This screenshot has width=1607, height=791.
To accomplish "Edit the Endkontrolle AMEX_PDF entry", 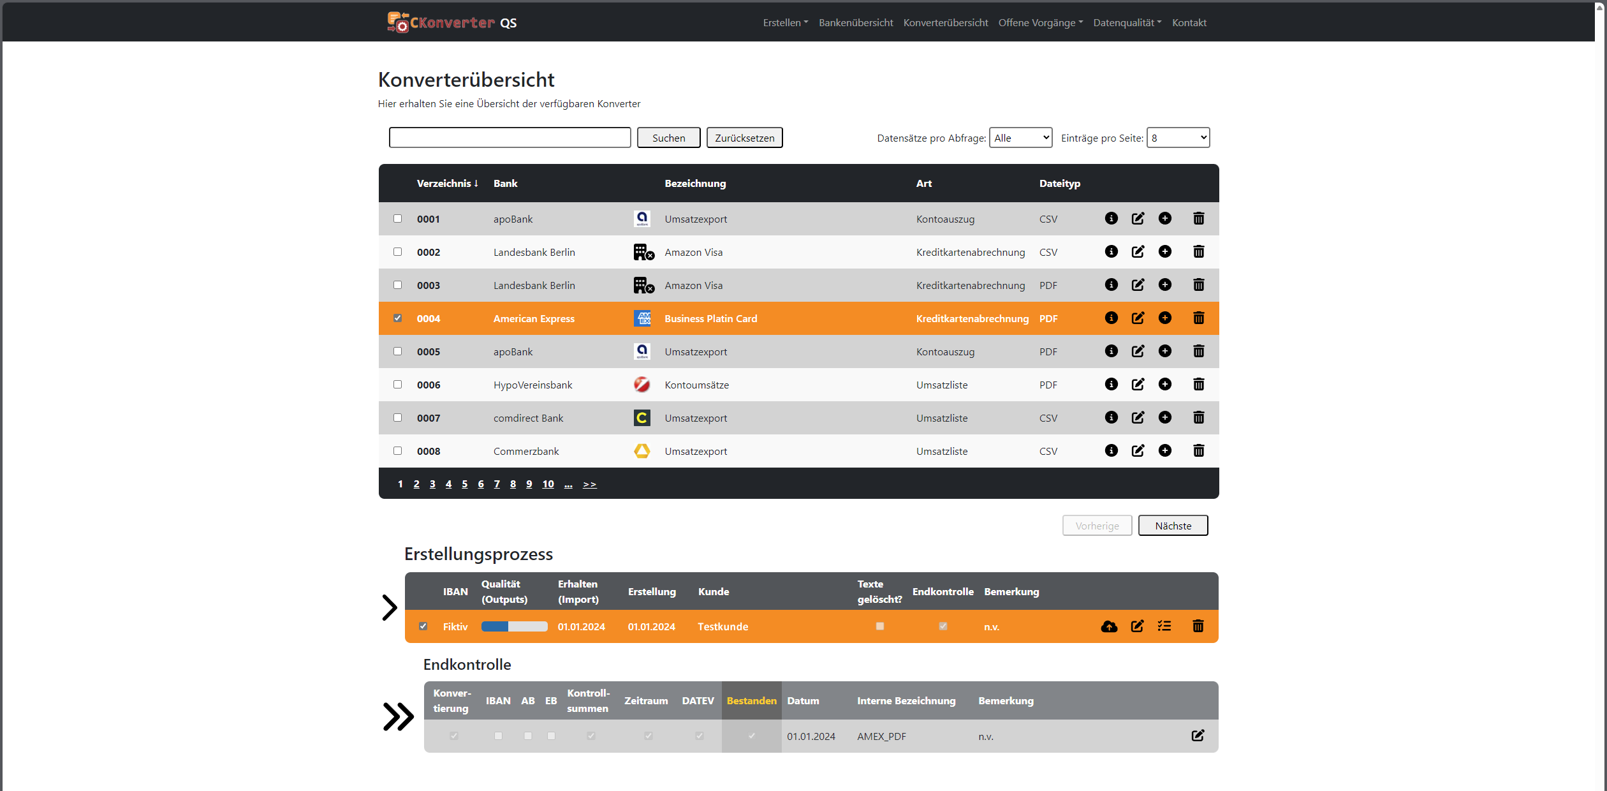I will [x=1198, y=736].
